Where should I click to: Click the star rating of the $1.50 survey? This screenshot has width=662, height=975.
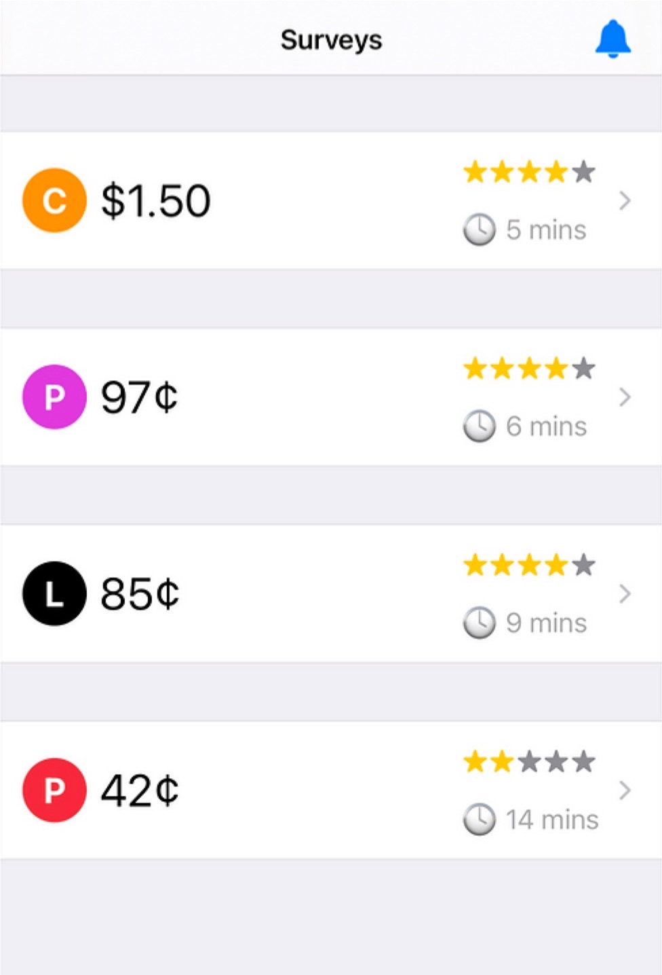point(529,172)
